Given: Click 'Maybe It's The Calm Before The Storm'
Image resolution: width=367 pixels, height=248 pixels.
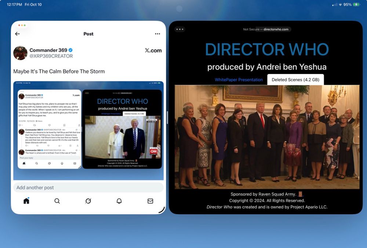Looking at the screenshot, I should [59, 72].
